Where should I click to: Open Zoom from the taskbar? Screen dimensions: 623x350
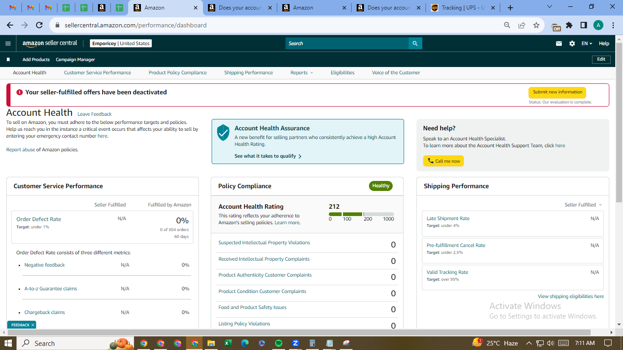296,343
